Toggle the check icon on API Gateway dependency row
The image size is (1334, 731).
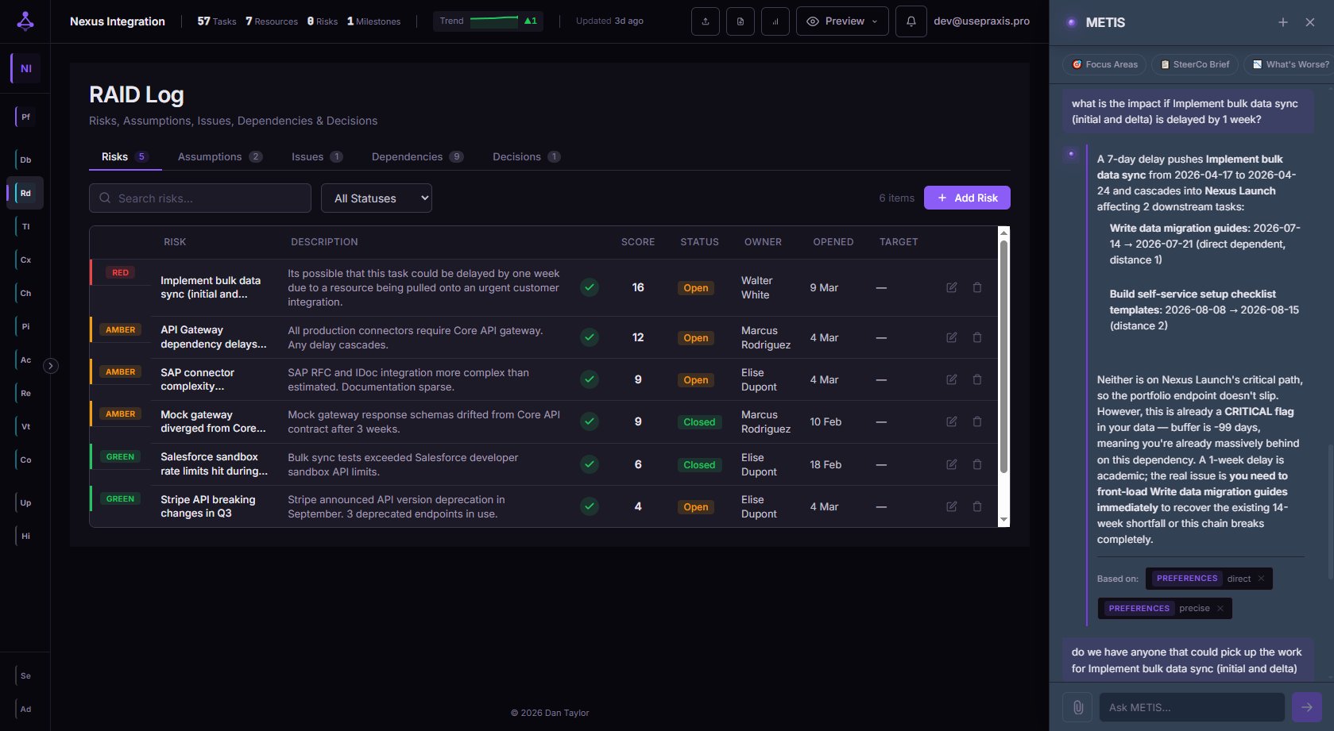click(x=589, y=337)
